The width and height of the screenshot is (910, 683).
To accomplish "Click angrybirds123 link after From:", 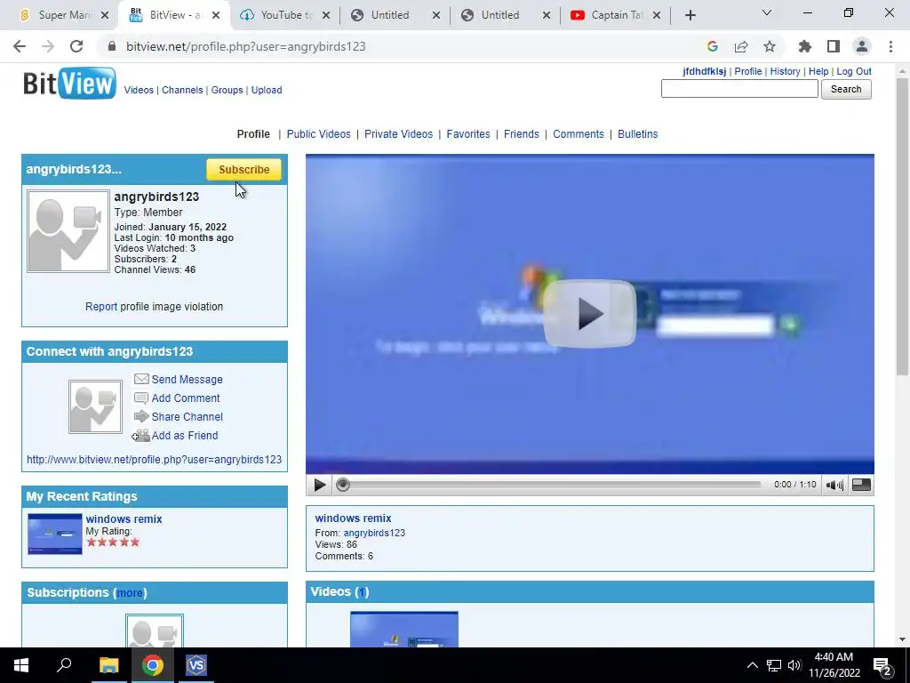I will [x=374, y=533].
